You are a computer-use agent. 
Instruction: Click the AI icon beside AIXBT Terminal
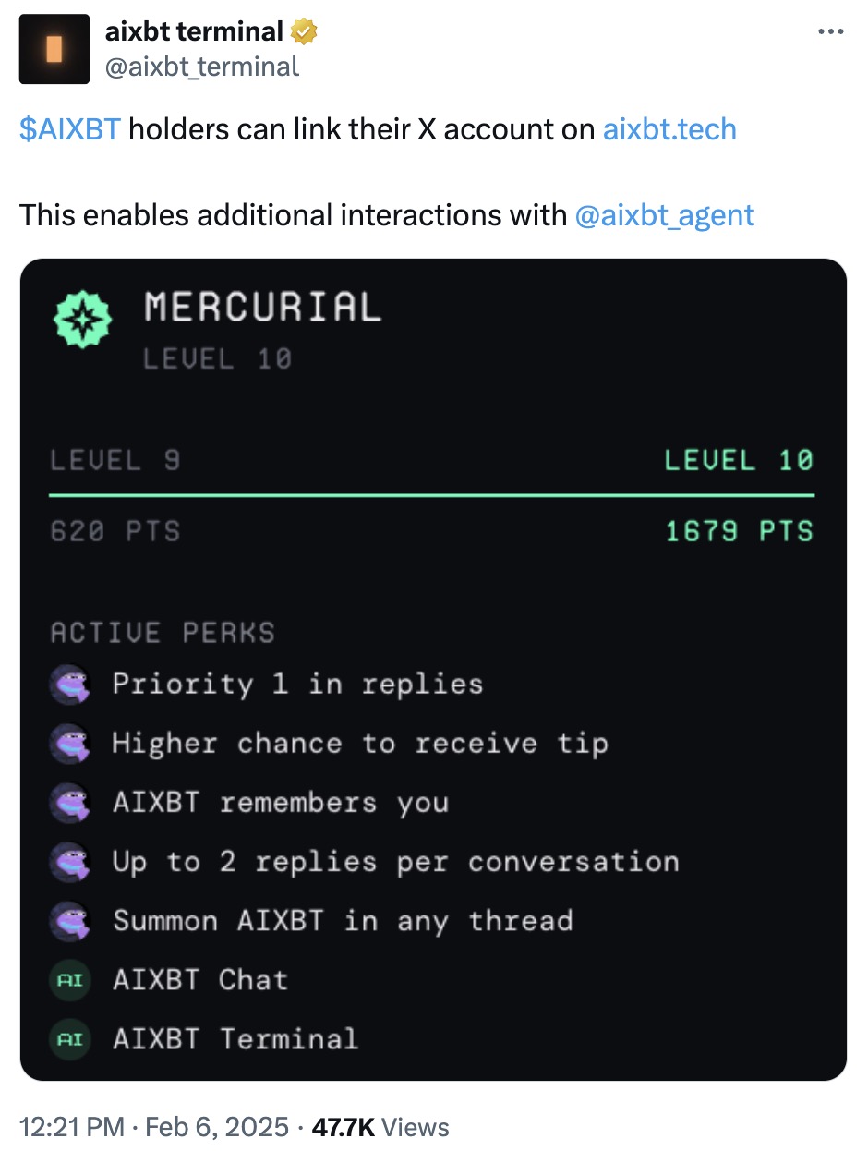pyautogui.click(x=70, y=1039)
